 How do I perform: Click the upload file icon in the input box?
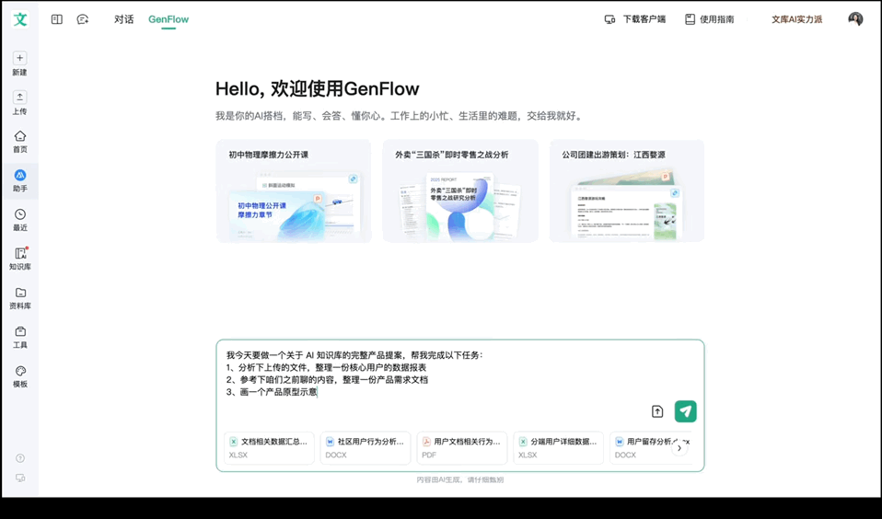[x=657, y=411]
